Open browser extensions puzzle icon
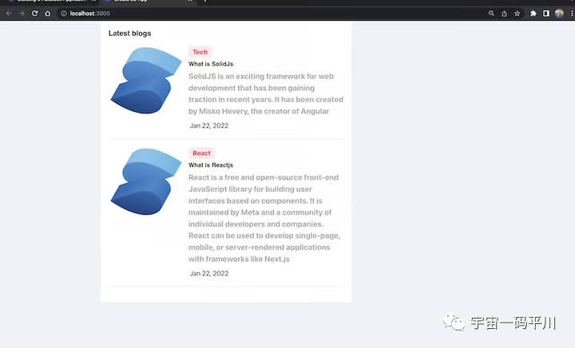 pos(533,14)
